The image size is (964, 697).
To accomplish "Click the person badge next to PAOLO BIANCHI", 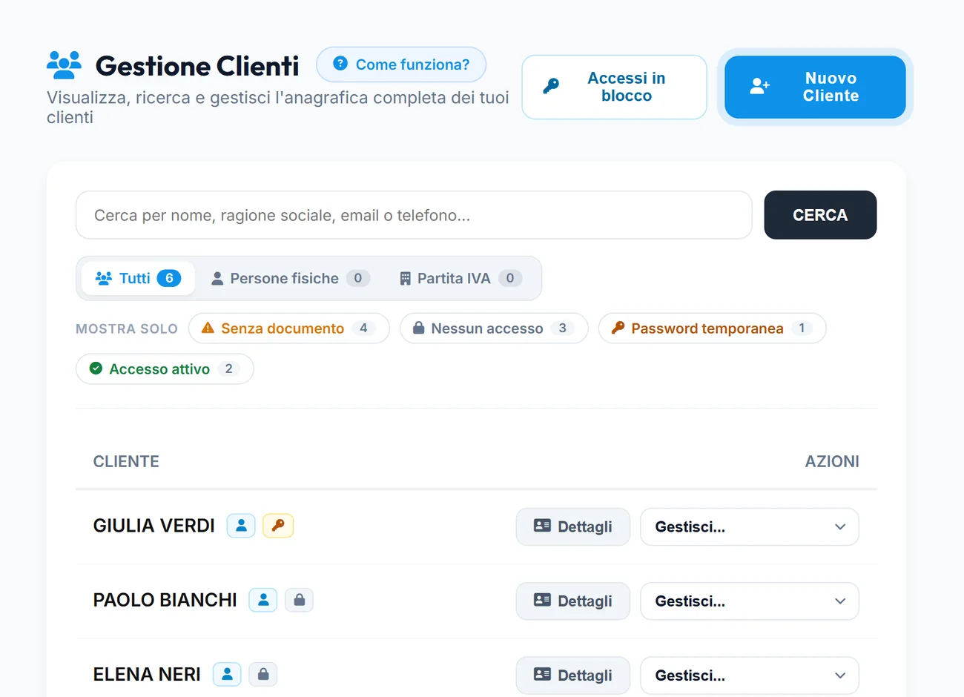I will (263, 600).
